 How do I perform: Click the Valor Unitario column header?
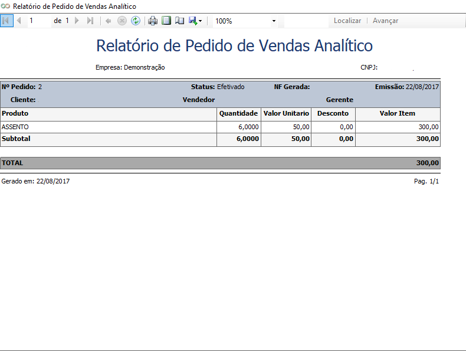[286, 113]
